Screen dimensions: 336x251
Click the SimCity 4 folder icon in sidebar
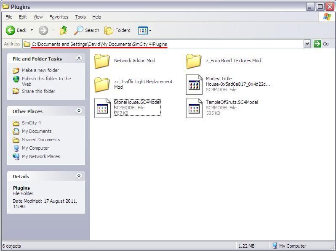(x=16, y=123)
